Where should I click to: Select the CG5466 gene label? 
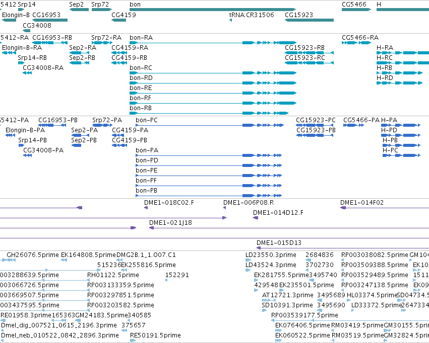click(x=354, y=5)
